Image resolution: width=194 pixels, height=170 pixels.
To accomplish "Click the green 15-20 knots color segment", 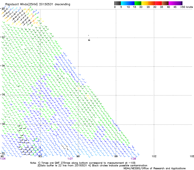I will click(x=138, y=3).
